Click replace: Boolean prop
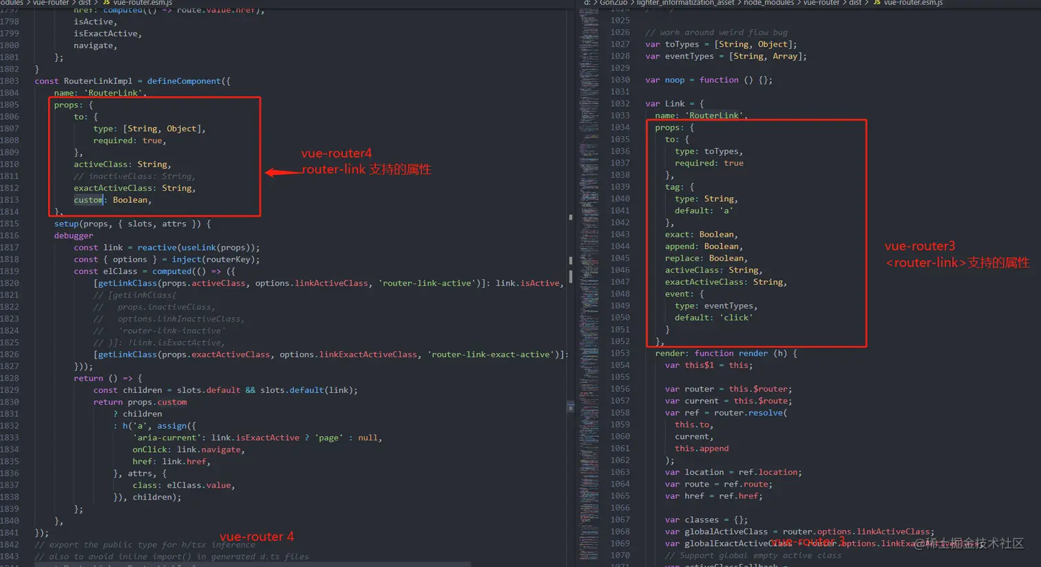This screenshot has width=1041, height=567. click(x=706, y=258)
